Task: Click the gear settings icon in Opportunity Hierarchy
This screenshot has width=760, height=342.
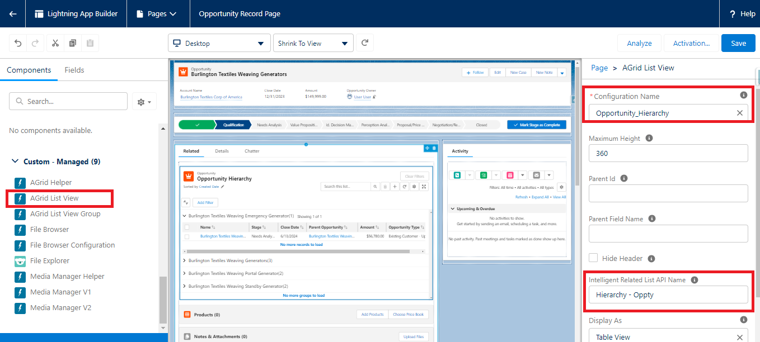Action: 414,187
